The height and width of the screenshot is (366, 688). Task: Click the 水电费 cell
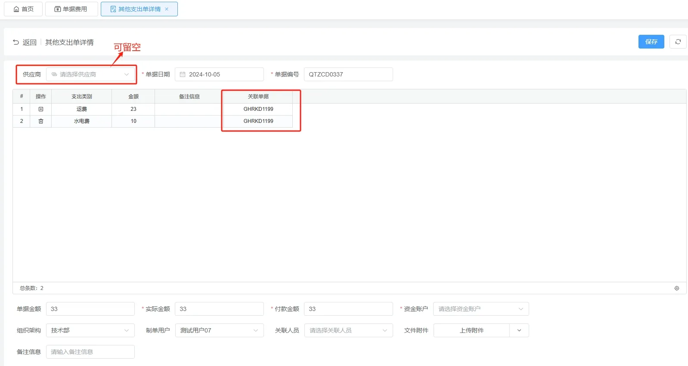[x=82, y=121]
